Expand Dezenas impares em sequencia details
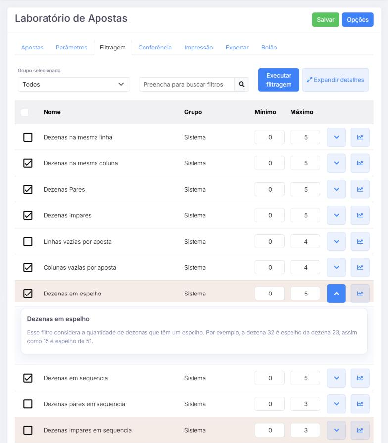388x443 pixels. (336, 430)
